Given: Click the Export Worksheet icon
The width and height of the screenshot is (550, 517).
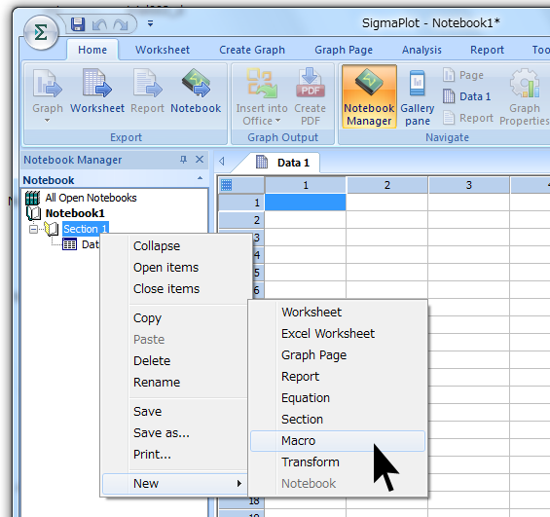Looking at the screenshot, I should click(x=97, y=92).
